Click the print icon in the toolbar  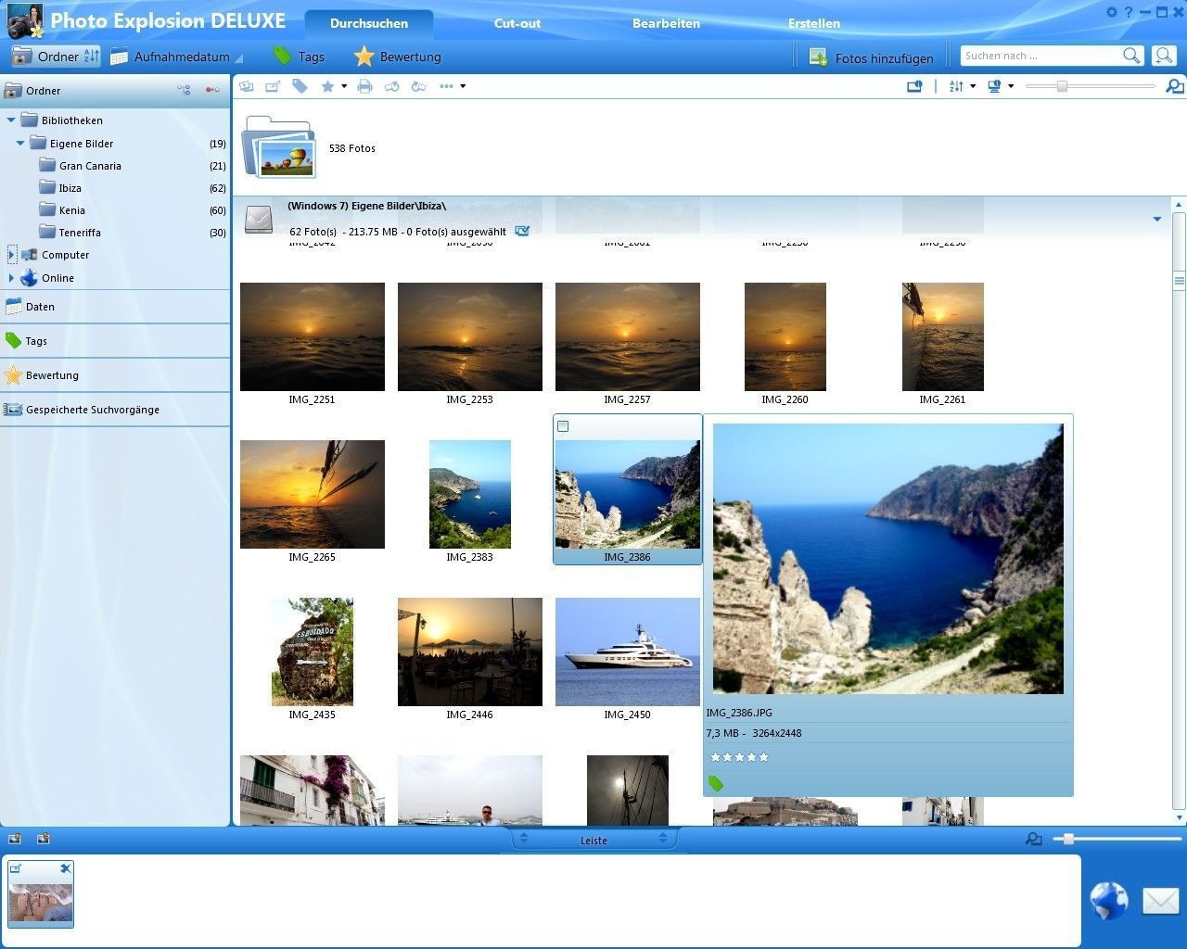pos(364,86)
